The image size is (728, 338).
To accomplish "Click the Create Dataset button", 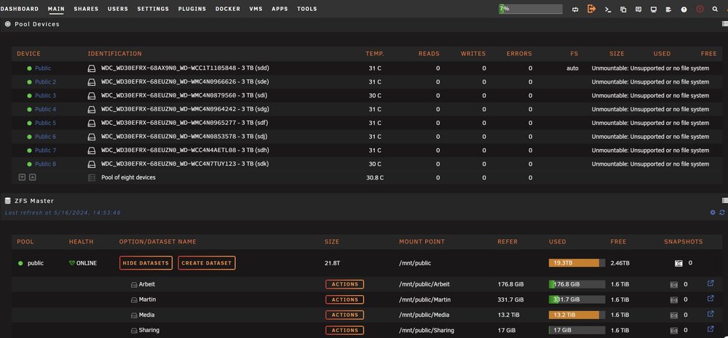I will [207, 263].
